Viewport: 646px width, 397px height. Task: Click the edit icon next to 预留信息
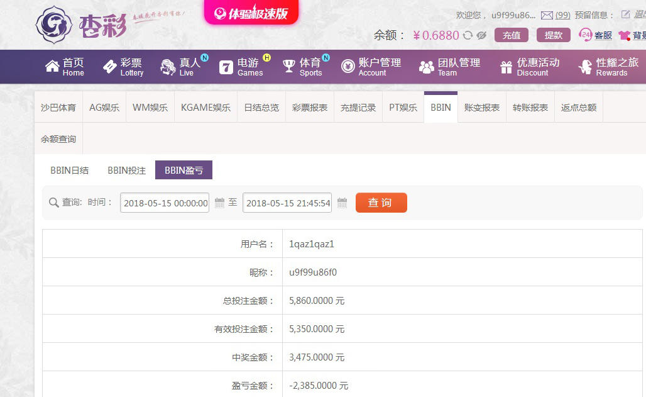625,14
